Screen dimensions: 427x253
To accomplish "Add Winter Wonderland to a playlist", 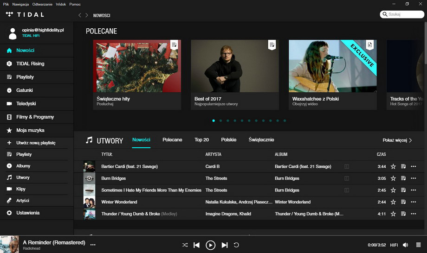I will [x=403, y=202].
